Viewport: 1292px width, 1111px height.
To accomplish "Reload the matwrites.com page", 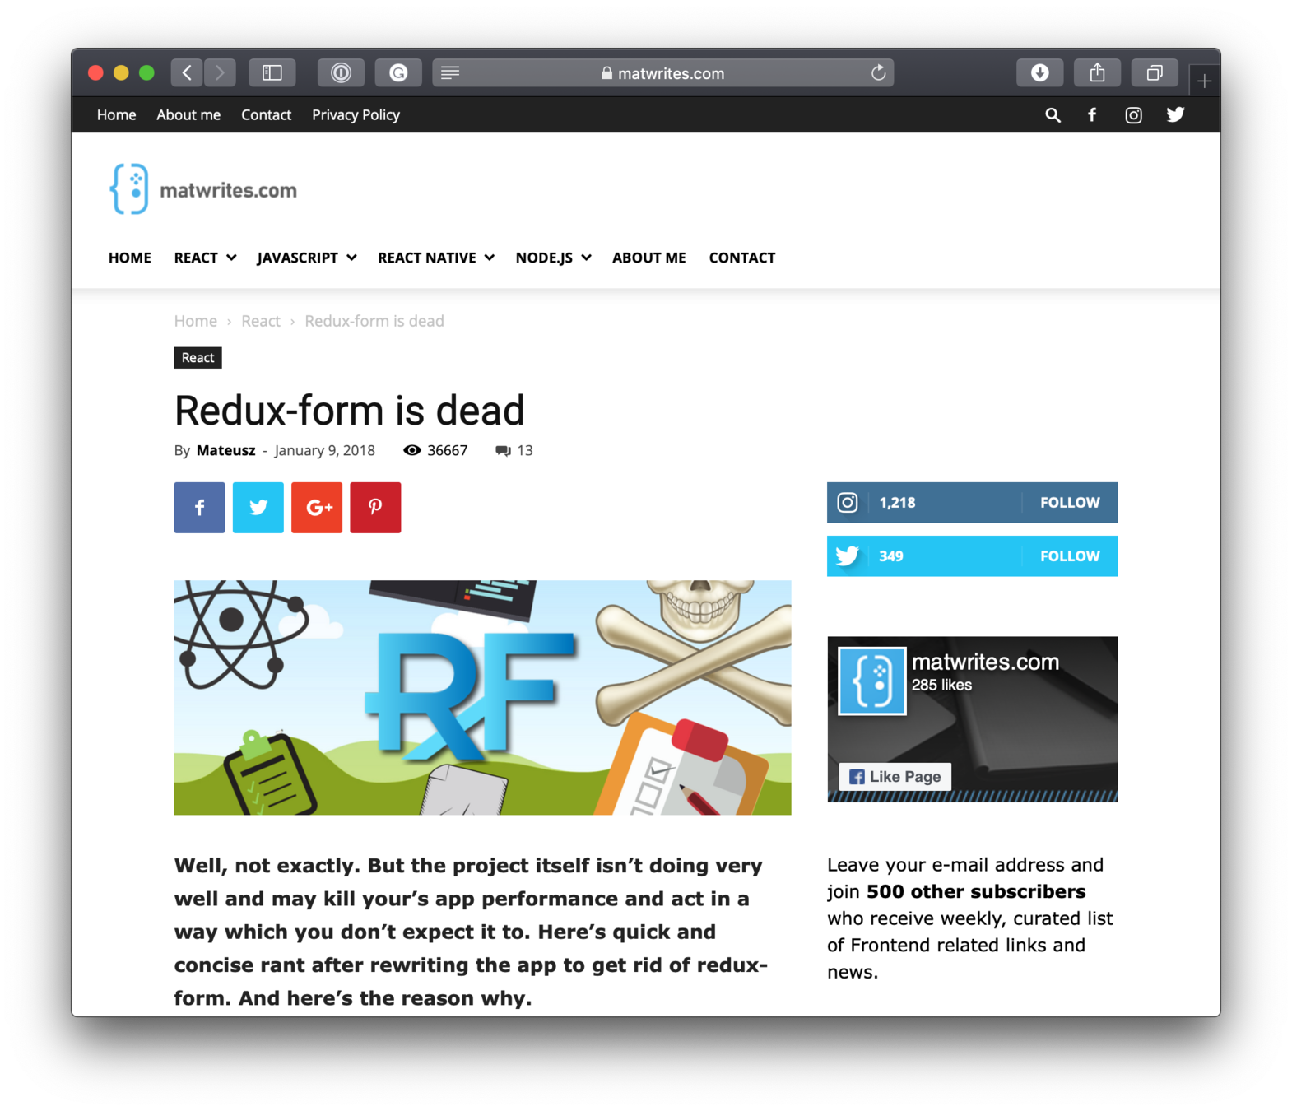I will 878,73.
